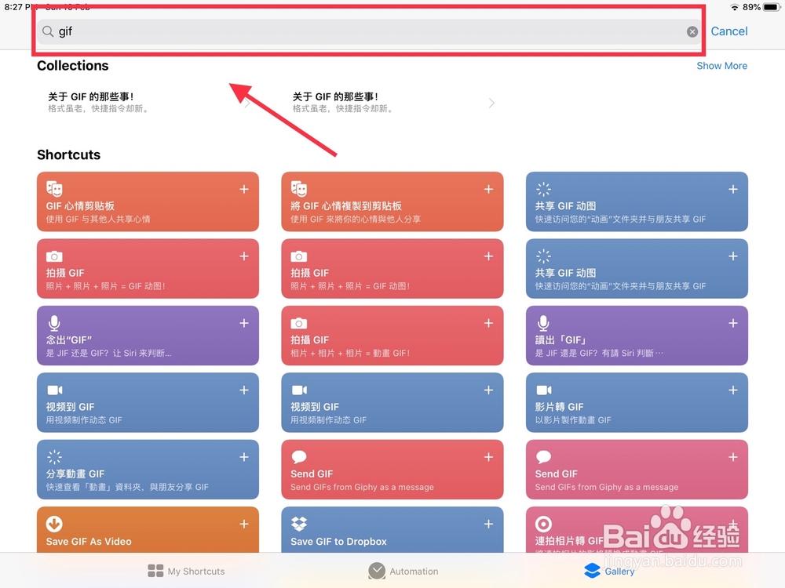Add the GIF 心情剪贴板 shortcut via plus

244,189
